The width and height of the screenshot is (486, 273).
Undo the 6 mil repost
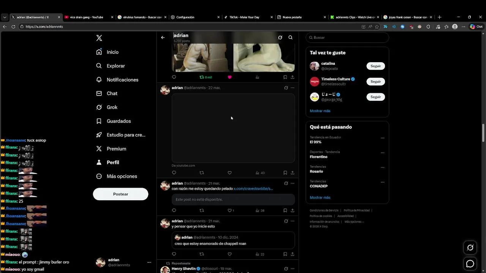pyautogui.click(x=206, y=77)
